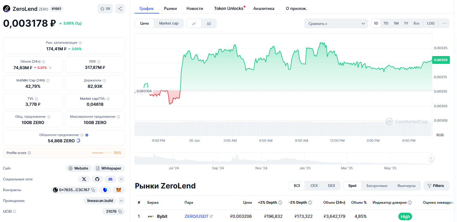Filter markets by DEX
Screen dimensions: 457x222
[x=331, y=186]
